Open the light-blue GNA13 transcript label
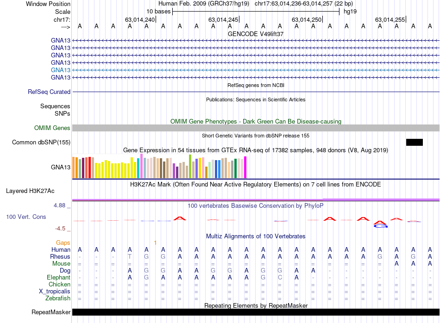The height and width of the screenshot is (323, 440). (61, 70)
